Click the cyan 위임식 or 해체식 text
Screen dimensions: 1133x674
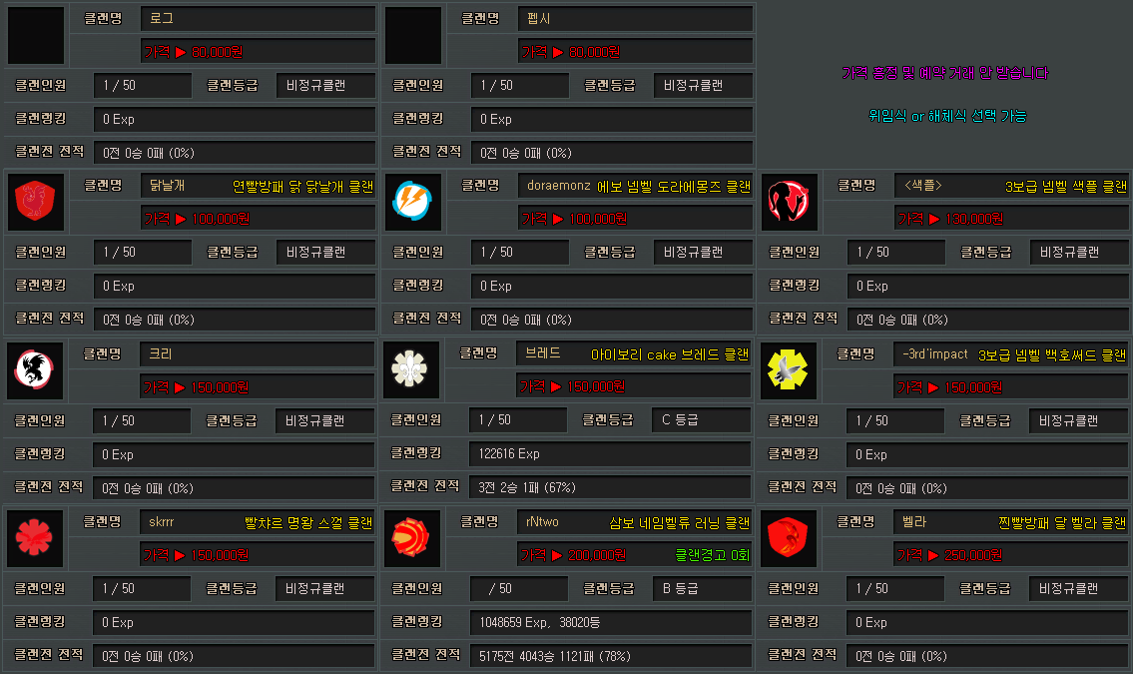946,116
